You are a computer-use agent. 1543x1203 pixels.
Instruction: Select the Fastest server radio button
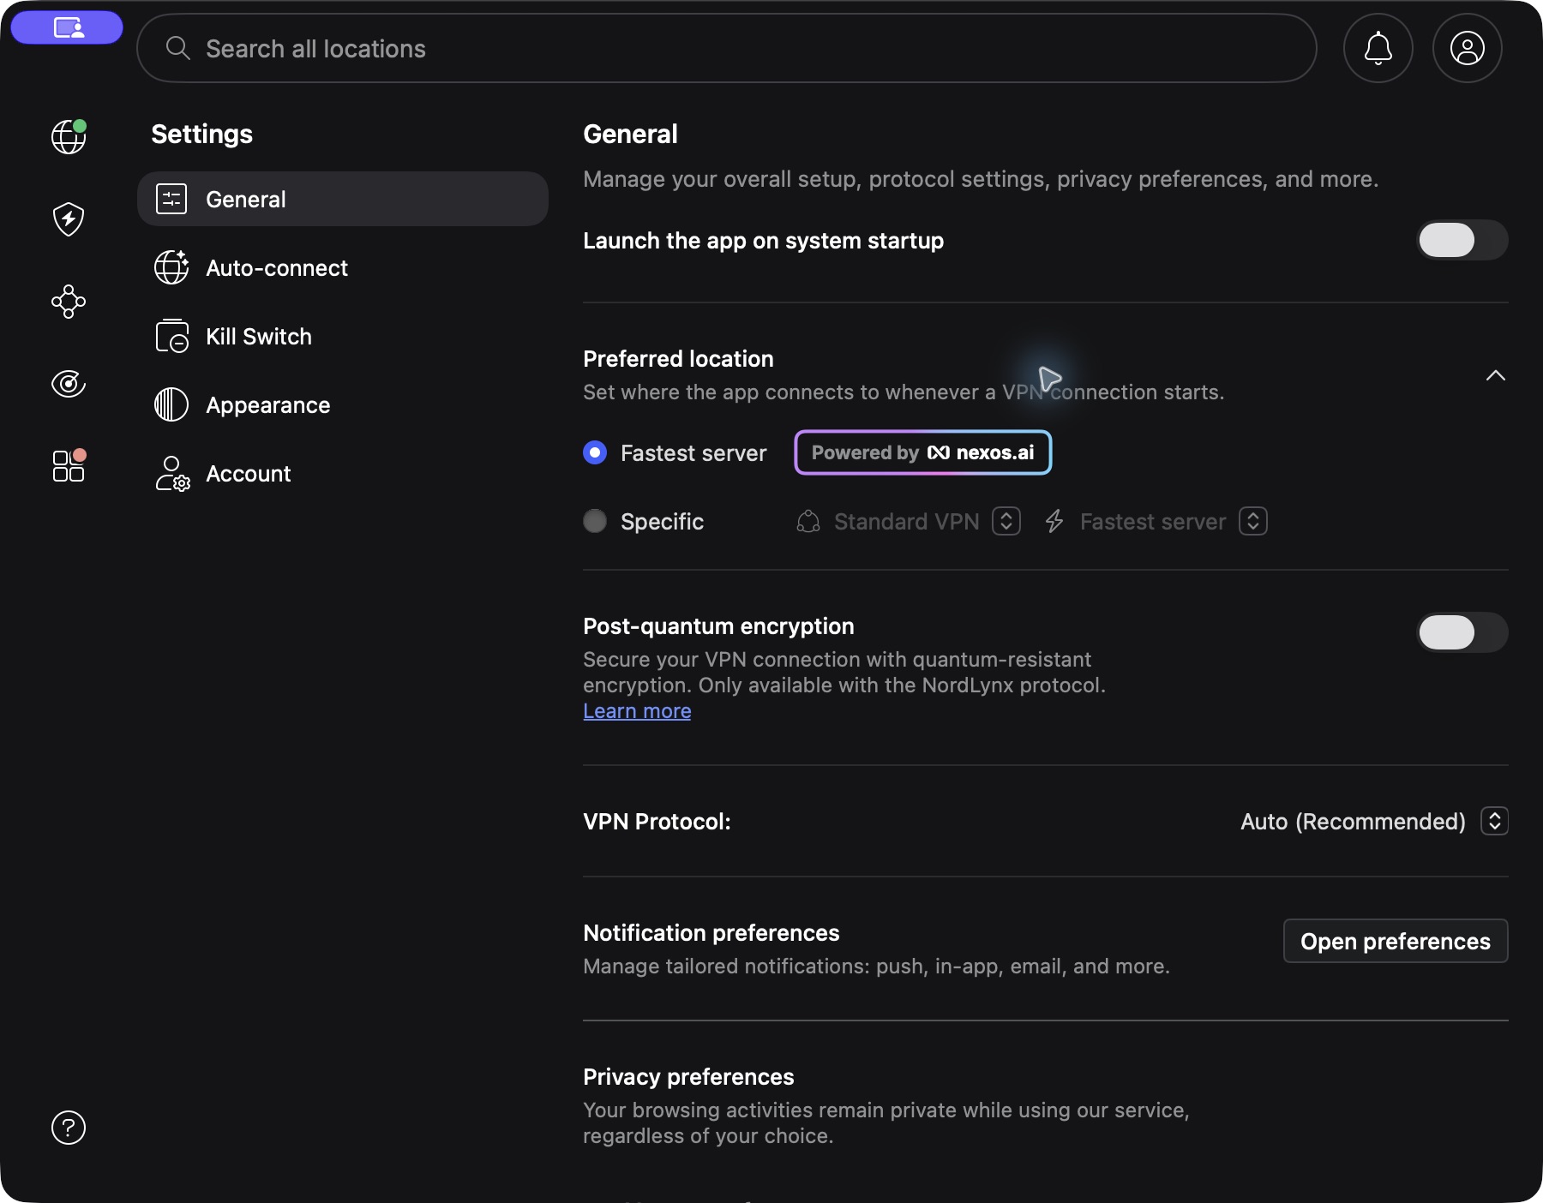pyautogui.click(x=595, y=452)
